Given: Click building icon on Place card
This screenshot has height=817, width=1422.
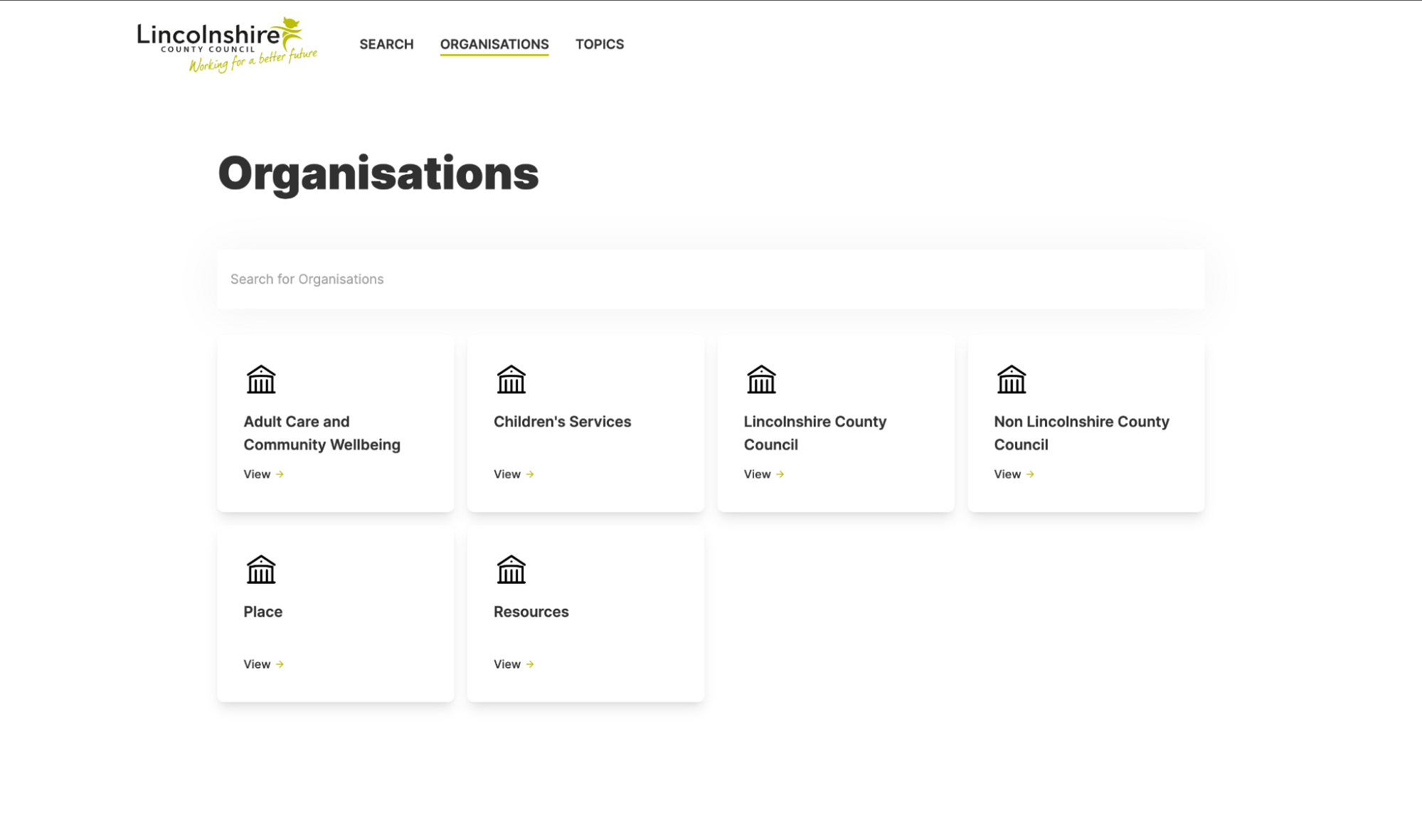Looking at the screenshot, I should click(x=260, y=570).
